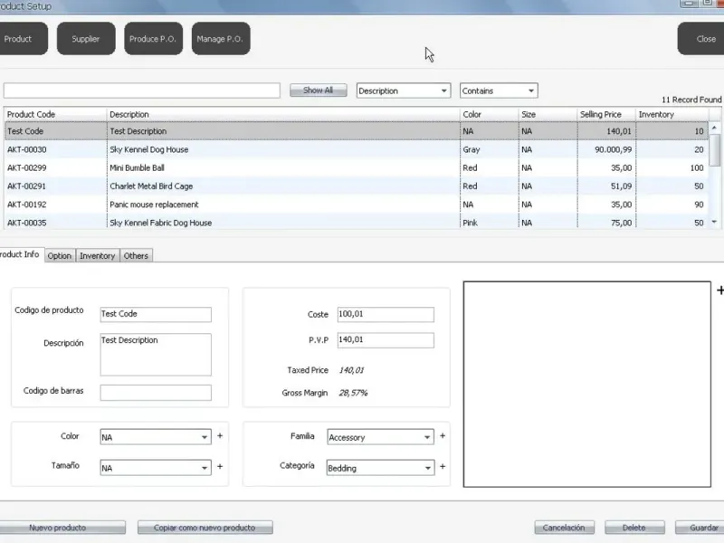Click the plus icon beside Tamaño dropdown
The width and height of the screenshot is (724, 543).
pos(220,467)
